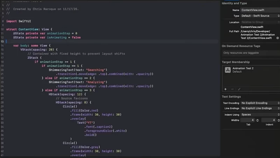Click the Tab width stepper arrows
The width and height of the screenshot is (280, 158).
257,120
